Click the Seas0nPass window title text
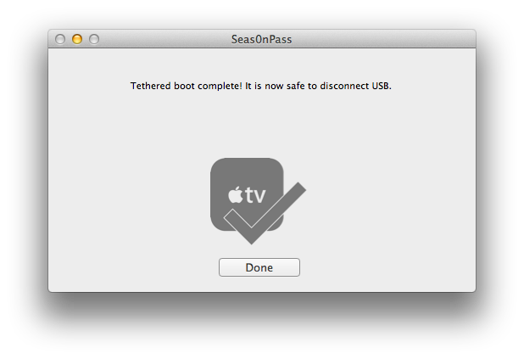524x359 pixels. pos(262,40)
